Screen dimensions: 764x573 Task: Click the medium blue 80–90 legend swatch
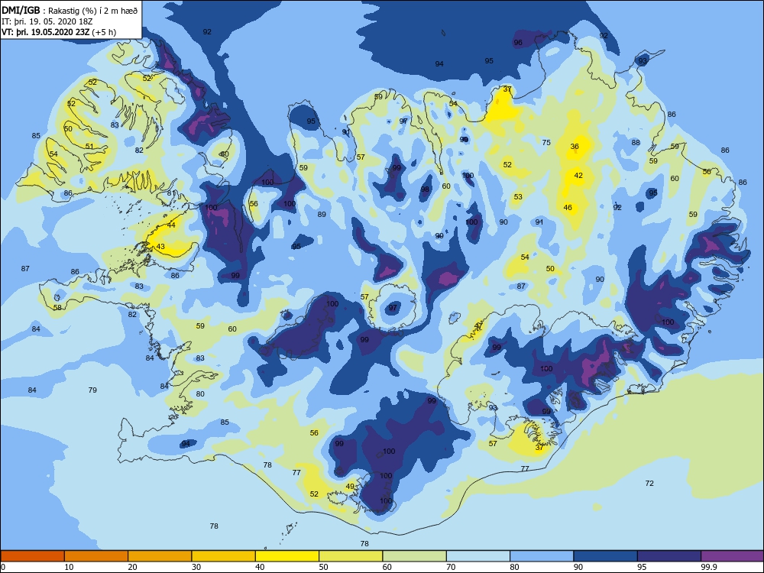pos(542,556)
